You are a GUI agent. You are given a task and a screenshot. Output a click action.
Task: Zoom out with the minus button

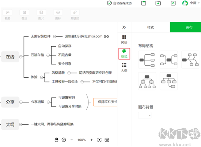72,140
